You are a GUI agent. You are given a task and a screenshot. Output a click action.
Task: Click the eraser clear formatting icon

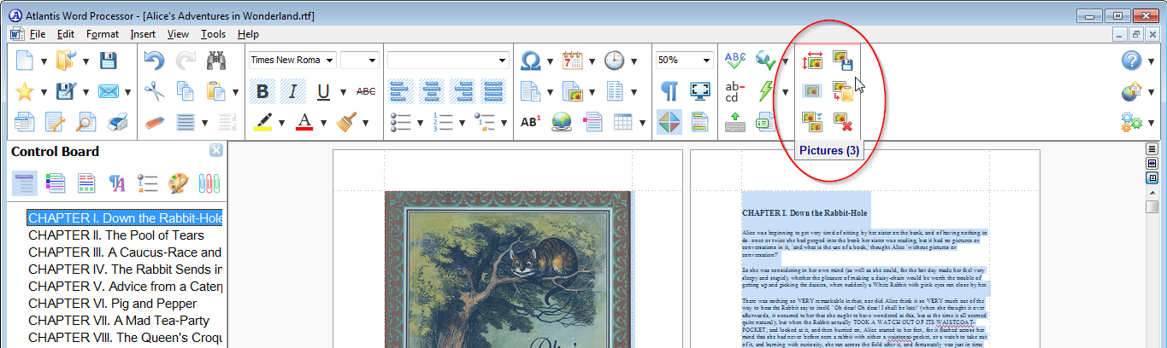coord(154,122)
